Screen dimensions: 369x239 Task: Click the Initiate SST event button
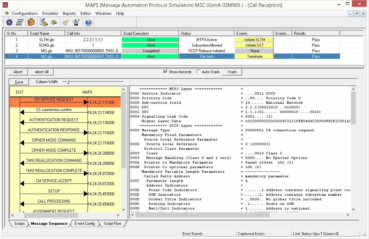pos(255,45)
